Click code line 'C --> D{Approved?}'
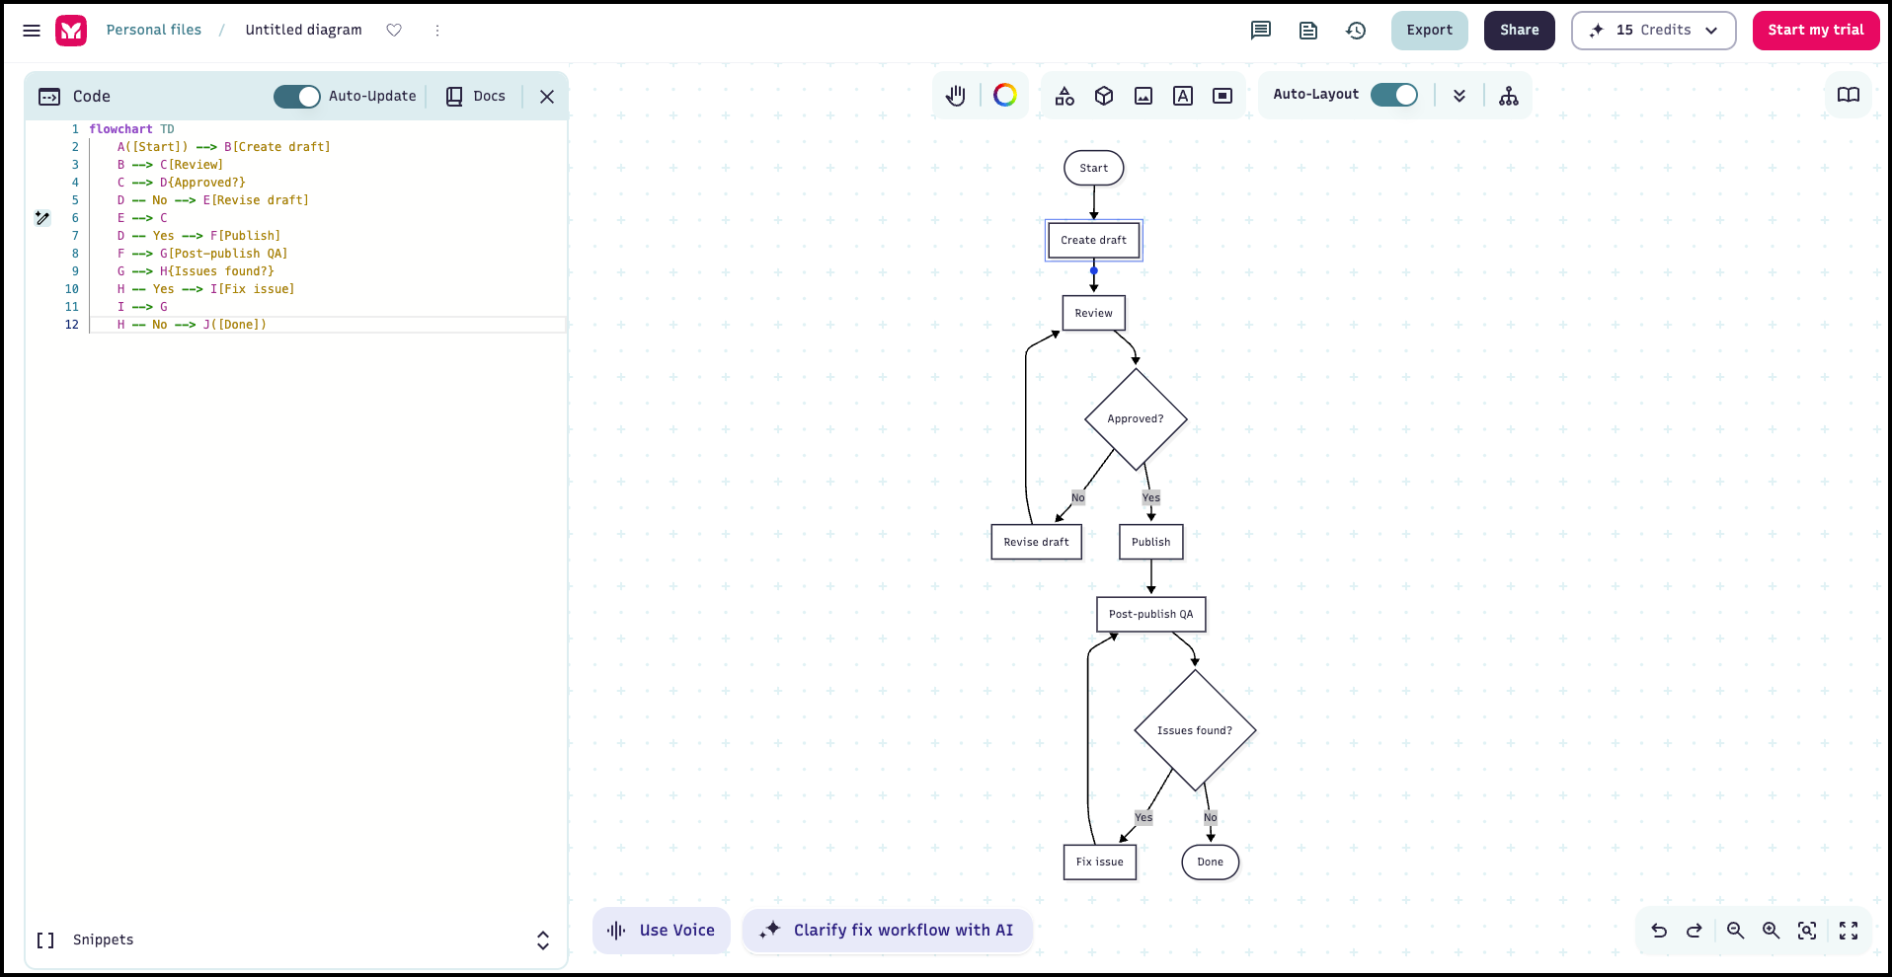 [x=181, y=183]
